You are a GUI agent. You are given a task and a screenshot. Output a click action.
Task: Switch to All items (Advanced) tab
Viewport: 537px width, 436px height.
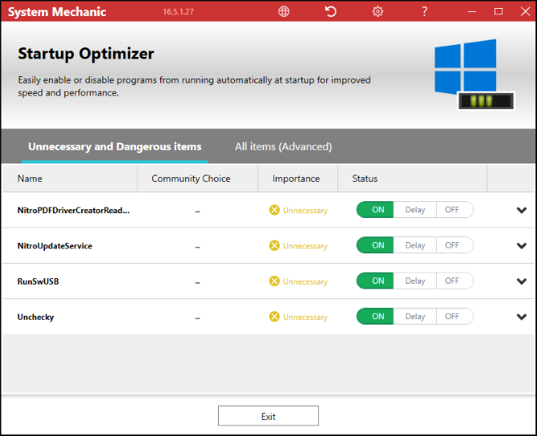[x=283, y=147]
